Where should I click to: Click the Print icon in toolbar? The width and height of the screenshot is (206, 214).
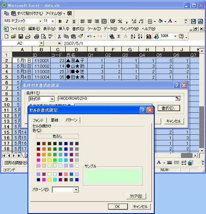(x=36, y=36)
